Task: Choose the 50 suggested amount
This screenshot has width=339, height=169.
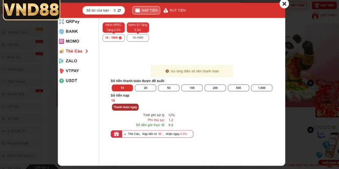Action: click(x=169, y=88)
